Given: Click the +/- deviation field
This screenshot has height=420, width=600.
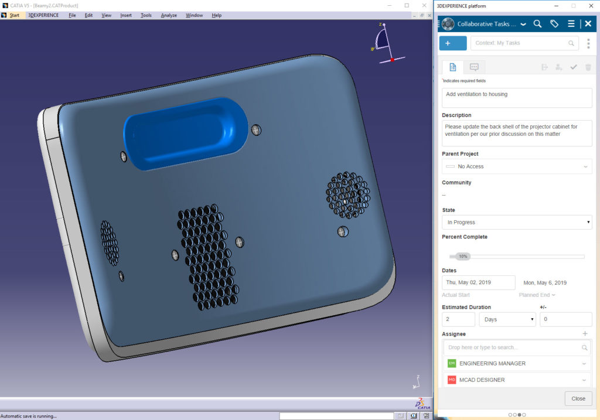Looking at the screenshot, I should tap(566, 319).
